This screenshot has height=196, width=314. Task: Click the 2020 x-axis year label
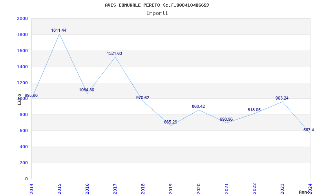pos(199,189)
